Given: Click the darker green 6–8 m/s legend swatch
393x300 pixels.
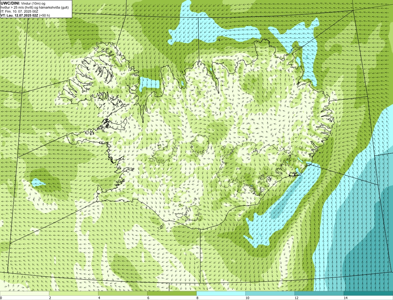Looking at the screenshot, I should (x=172, y=293).
